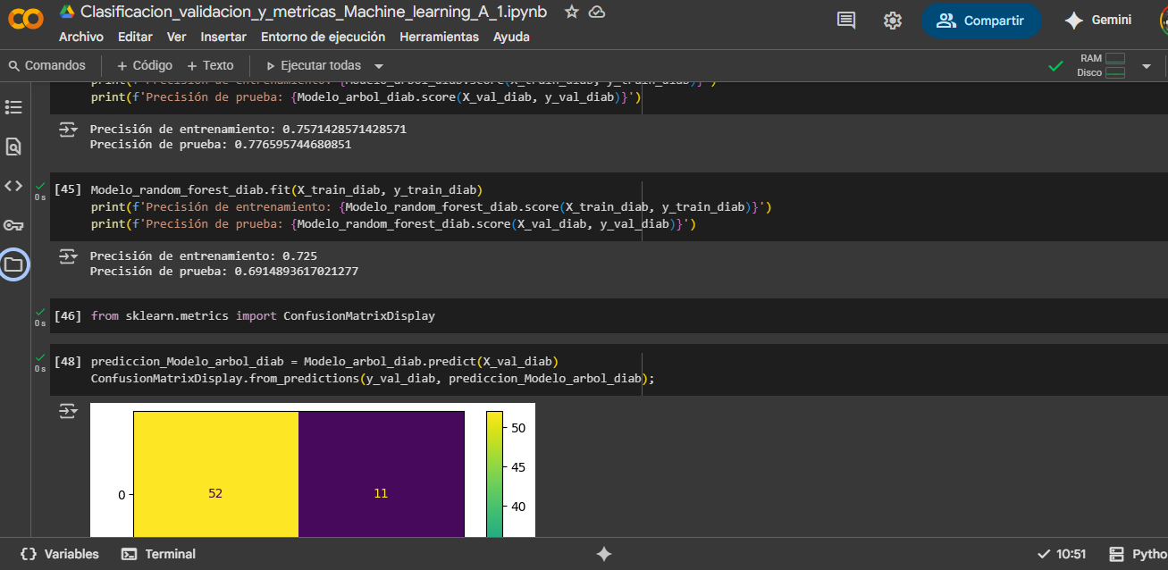Expand runtime connection options dropdown arrow
The image size is (1168, 570).
(1147, 66)
